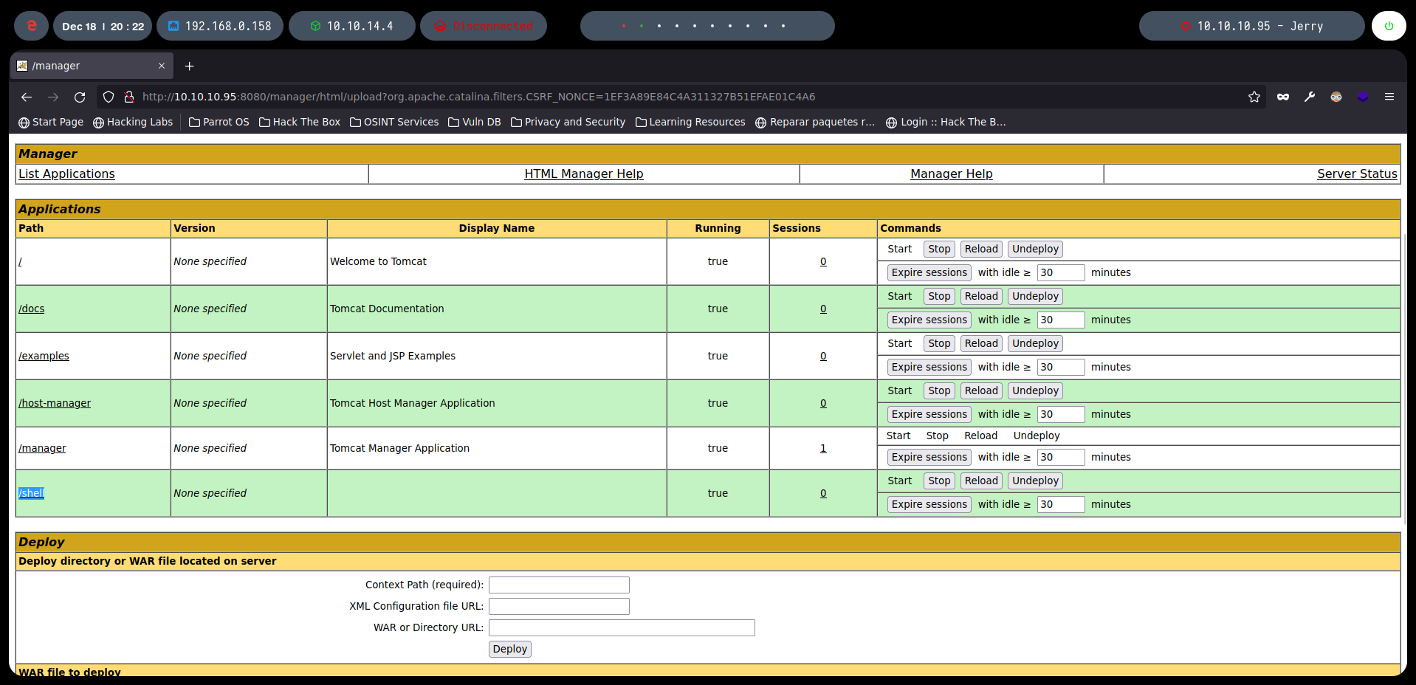Viewport: 1416px width, 685px height.
Task: Open the Reparar paquetes bookmark
Action: pyautogui.click(x=815, y=122)
